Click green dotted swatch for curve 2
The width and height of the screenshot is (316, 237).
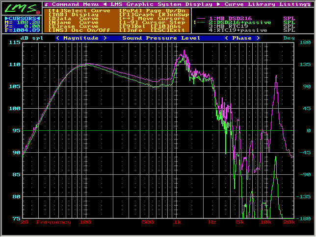tap(201, 23)
